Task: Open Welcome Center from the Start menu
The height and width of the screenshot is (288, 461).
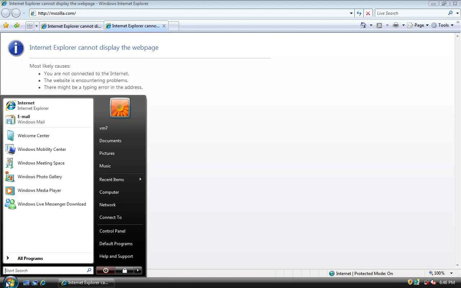Action: point(48,136)
